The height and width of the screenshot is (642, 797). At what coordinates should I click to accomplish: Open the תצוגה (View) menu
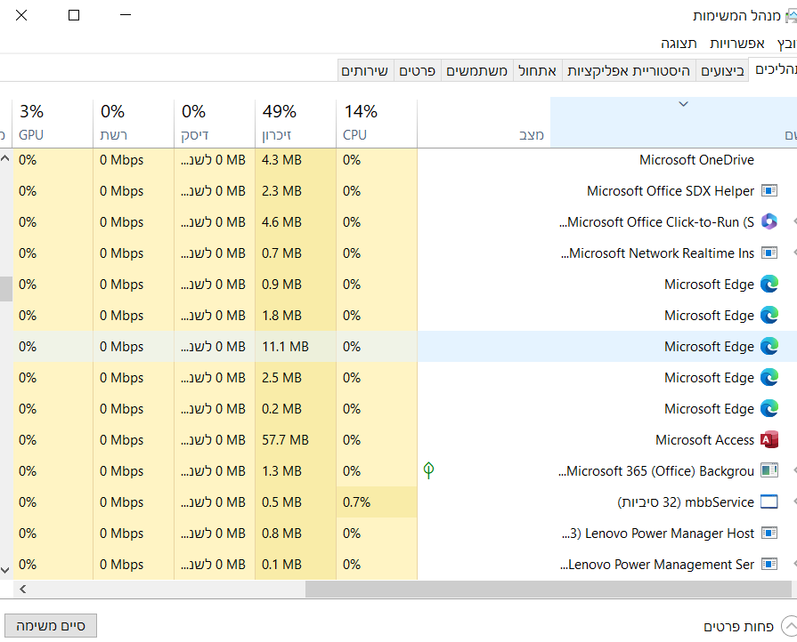coord(679,43)
